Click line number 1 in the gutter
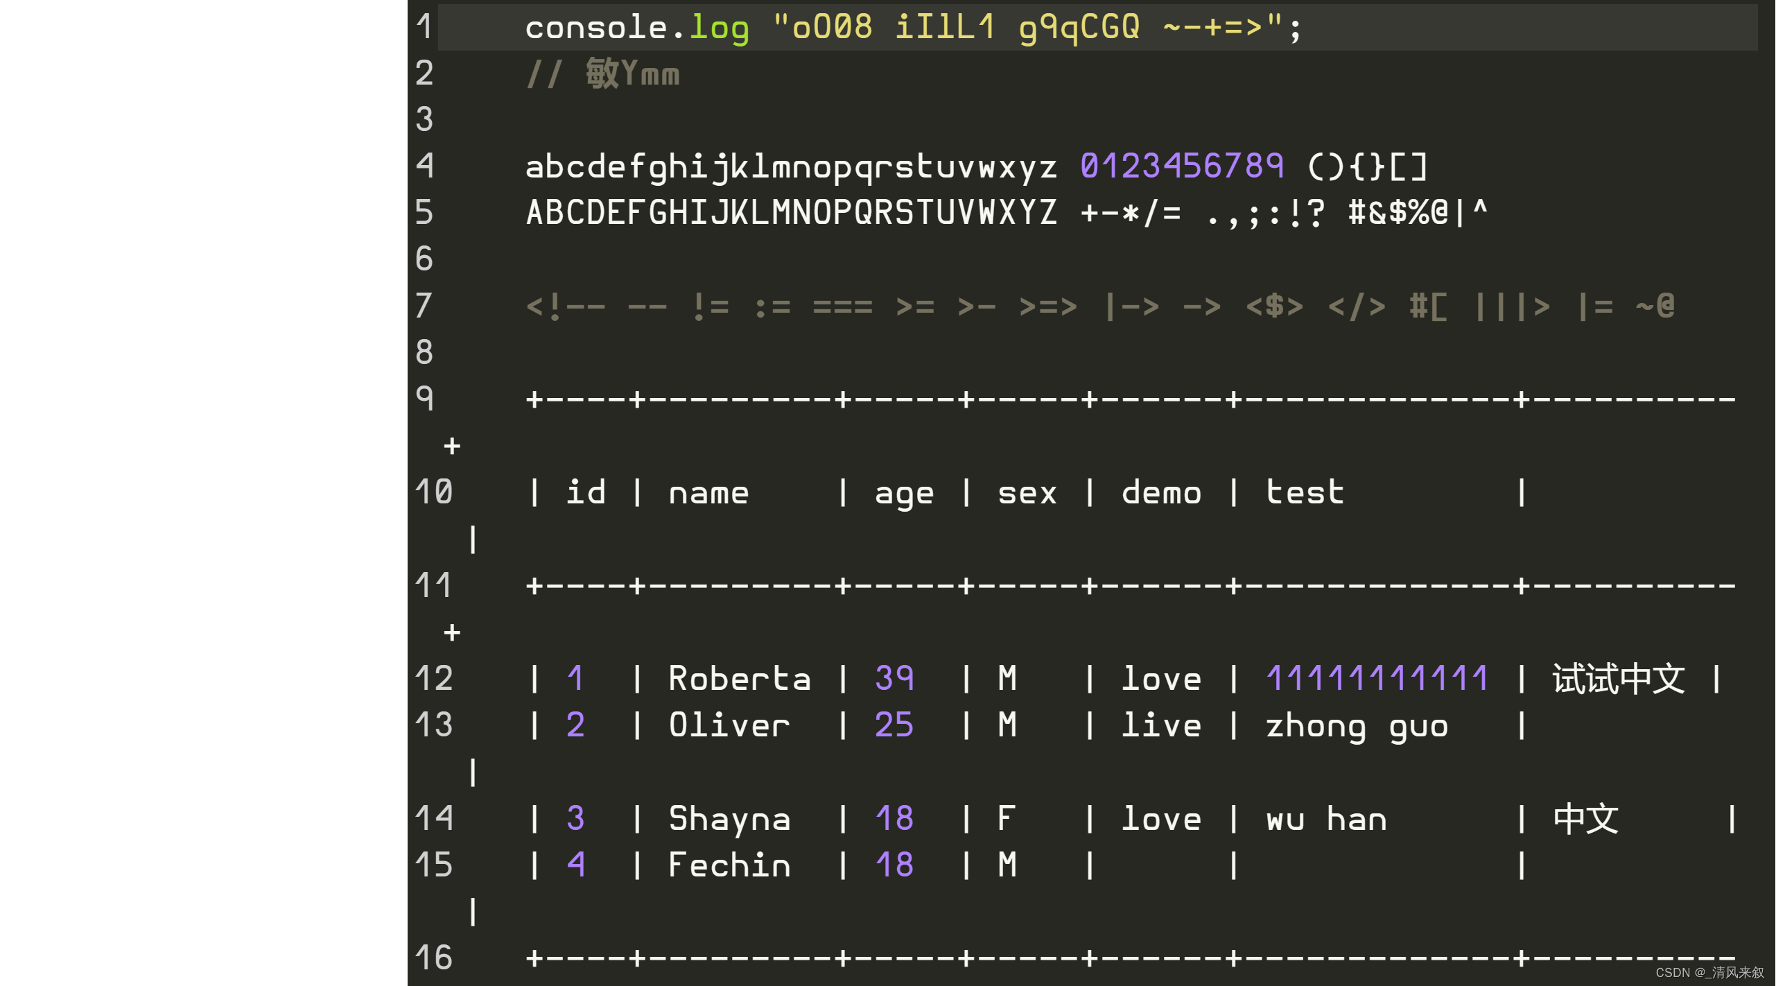The height and width of the screenshot is (986, 1776). [424, 27]
